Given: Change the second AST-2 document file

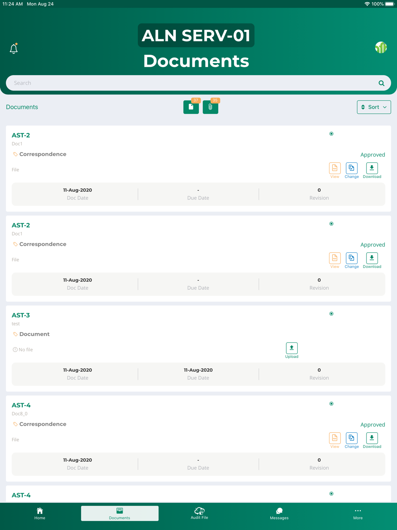Looking at the screenshot, I should click(352, 261).
